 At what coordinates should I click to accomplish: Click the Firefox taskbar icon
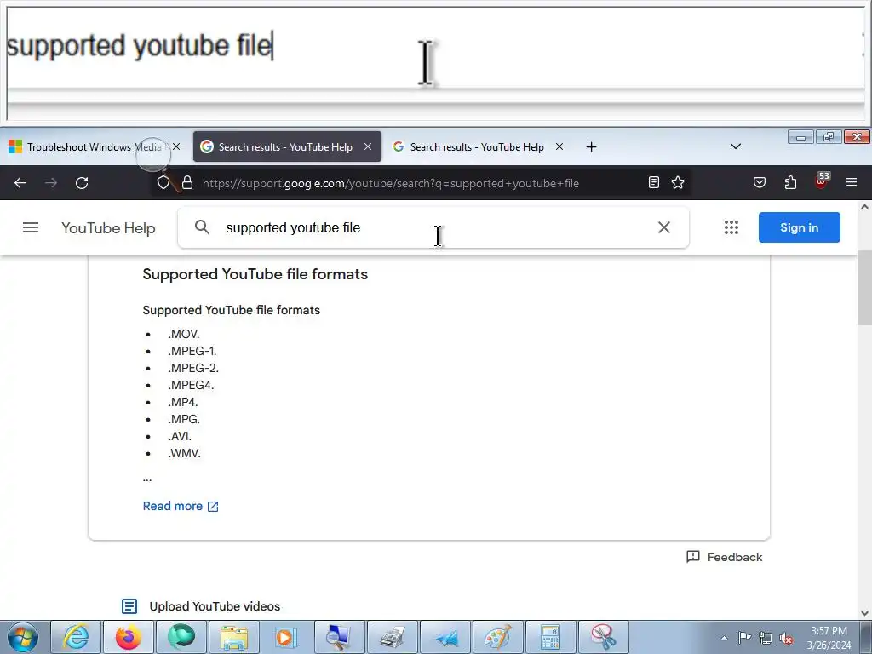[129, 637]
